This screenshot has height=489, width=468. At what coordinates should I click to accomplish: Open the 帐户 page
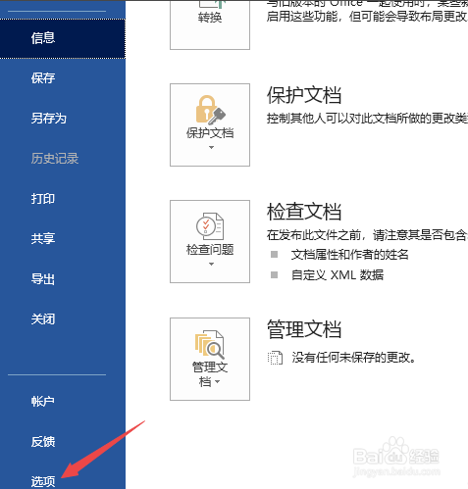[x=43, y=401]
